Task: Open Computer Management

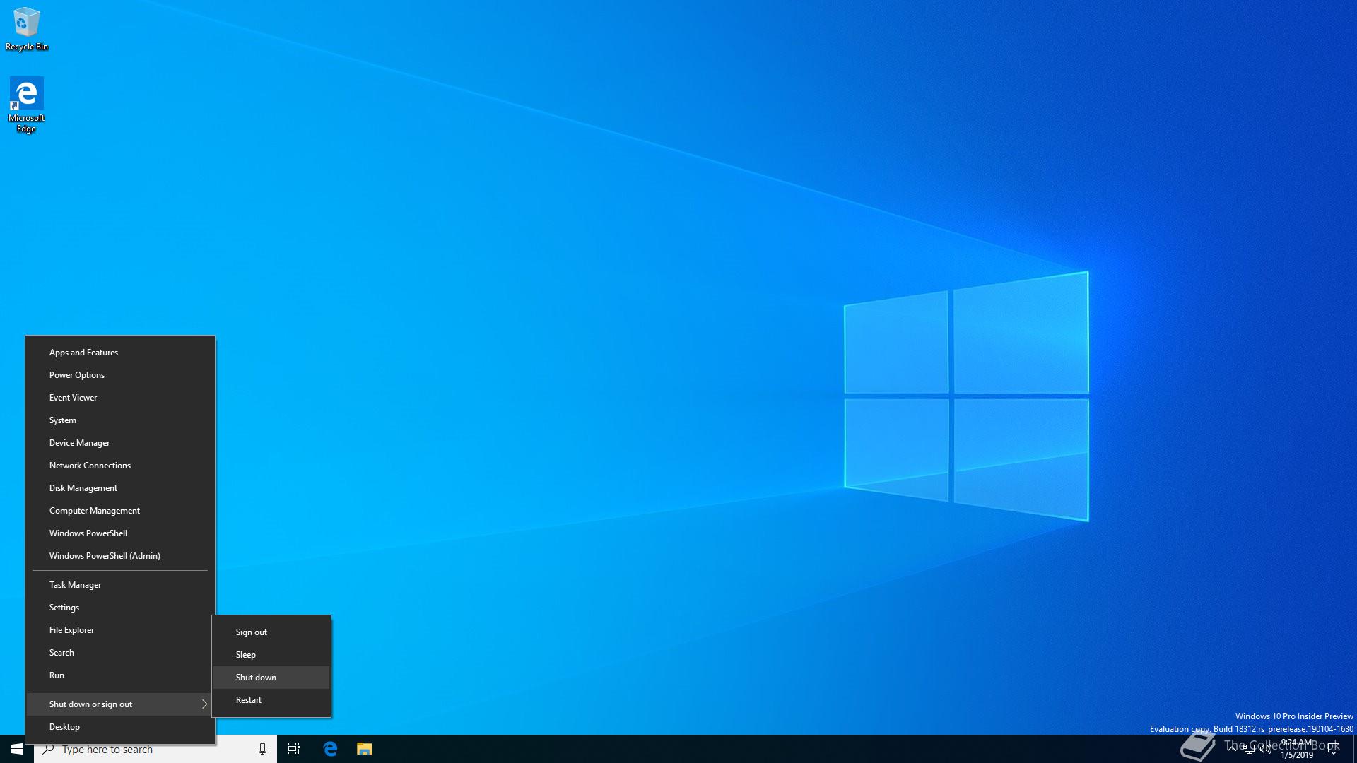Action: (120, 511)
